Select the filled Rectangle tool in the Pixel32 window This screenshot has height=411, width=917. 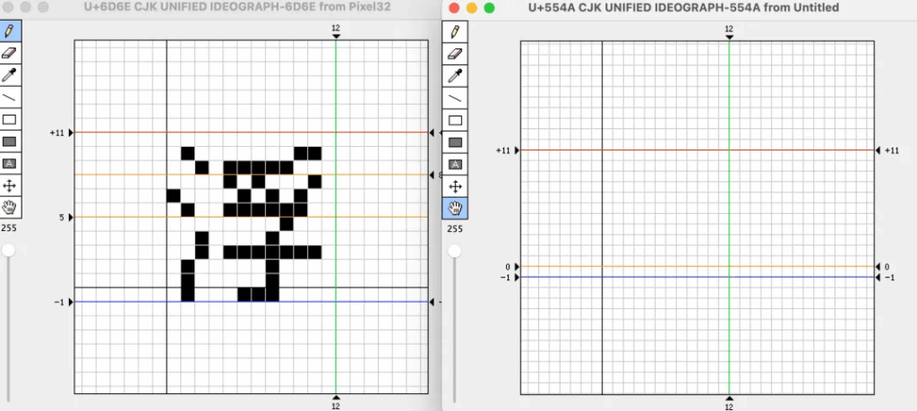coord(10,141)
